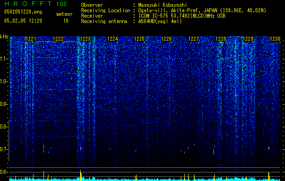Image resolution: width=285 pixels, height=181 pixels.
Task: Click time marker 1226
Action: (x=166, y=39)
